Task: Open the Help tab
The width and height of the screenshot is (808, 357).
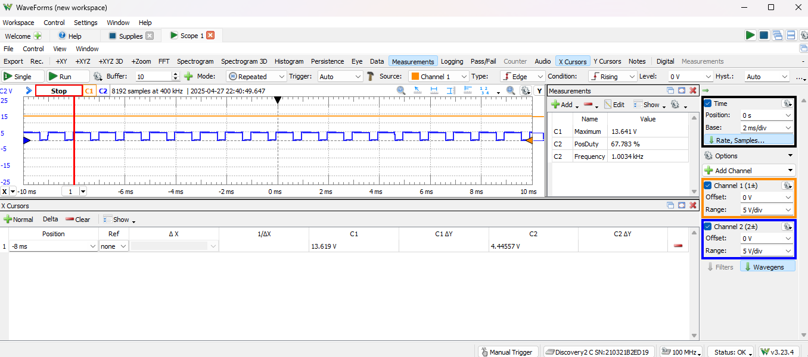Action: (x=70, y=36)
